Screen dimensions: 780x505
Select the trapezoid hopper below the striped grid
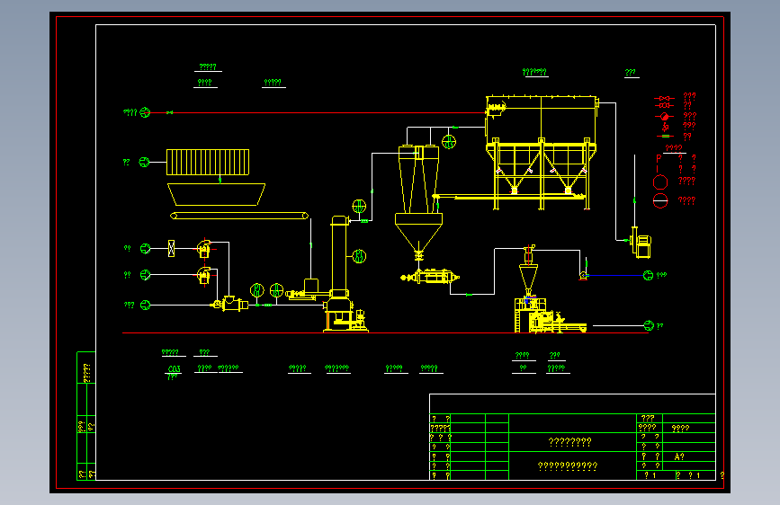click(x=217, y=194)
